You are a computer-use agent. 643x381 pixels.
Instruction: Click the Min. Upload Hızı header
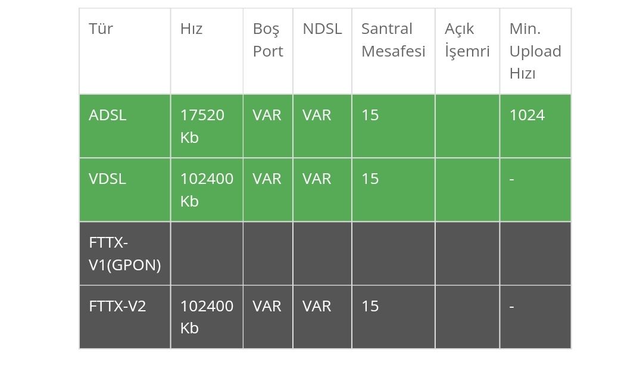pyautogui.click(x=535, y=51)
